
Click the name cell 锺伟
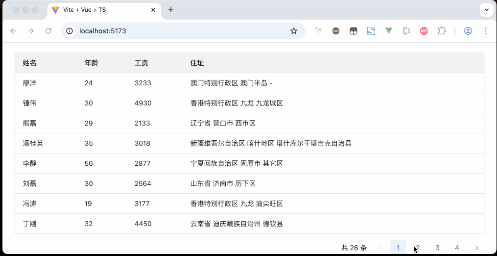[30, 103]
